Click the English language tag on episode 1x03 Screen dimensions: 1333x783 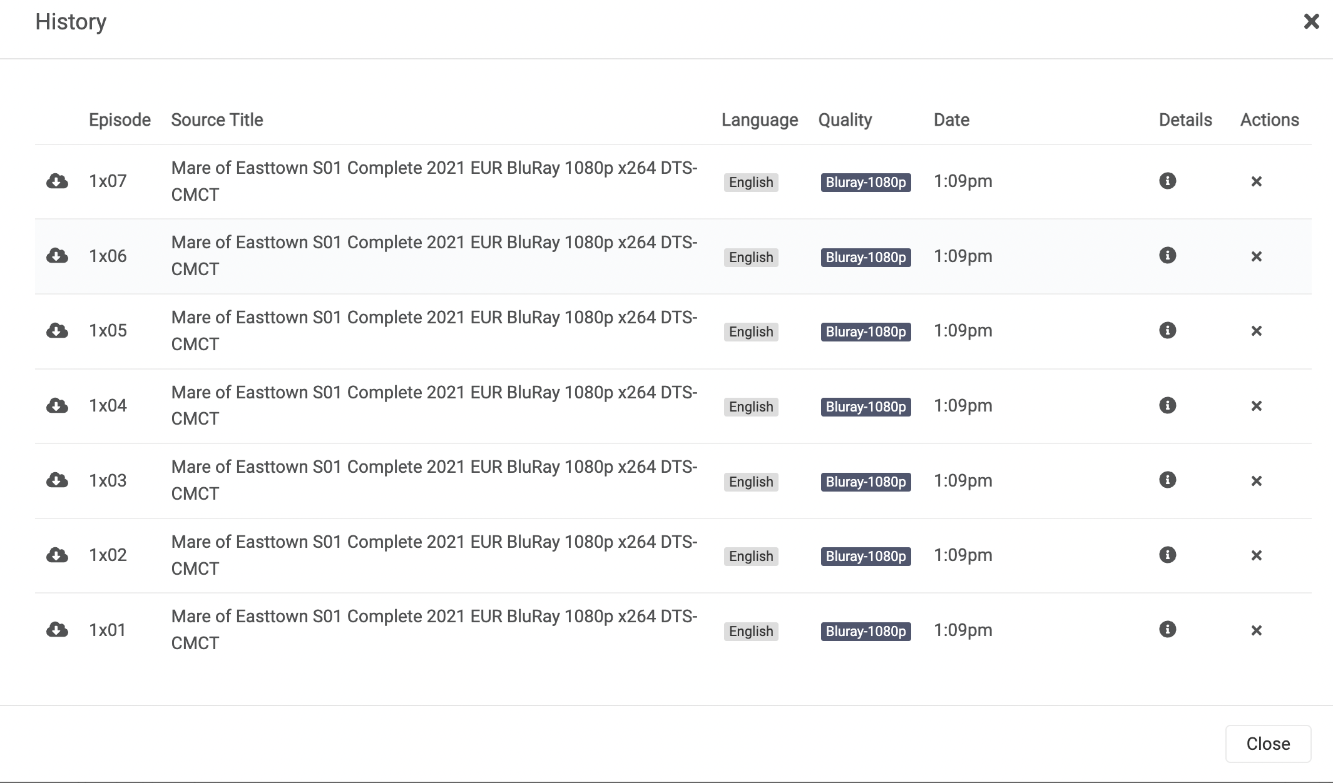(x=750, y=482)
